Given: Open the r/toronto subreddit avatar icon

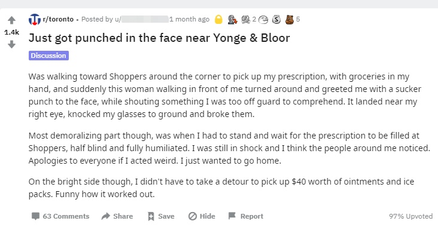Looking at the screenshot, I should [x=34, y=19].
